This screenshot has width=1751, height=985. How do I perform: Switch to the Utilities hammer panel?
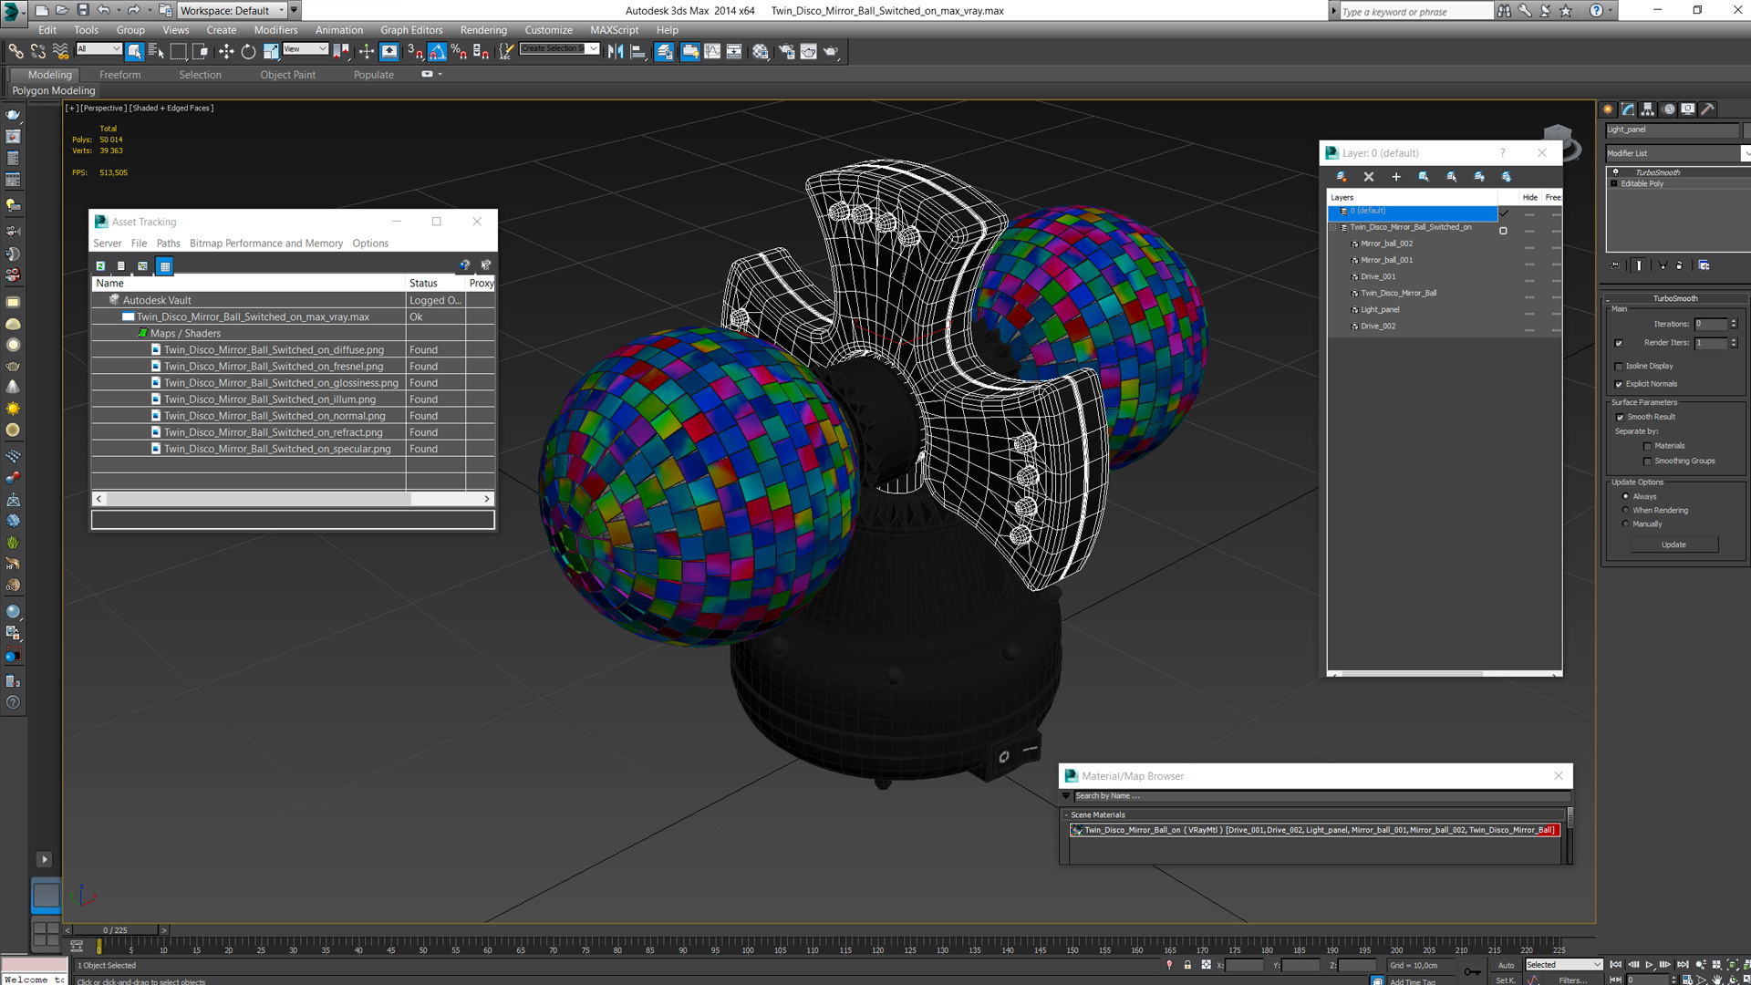(x=1708, y=109)
